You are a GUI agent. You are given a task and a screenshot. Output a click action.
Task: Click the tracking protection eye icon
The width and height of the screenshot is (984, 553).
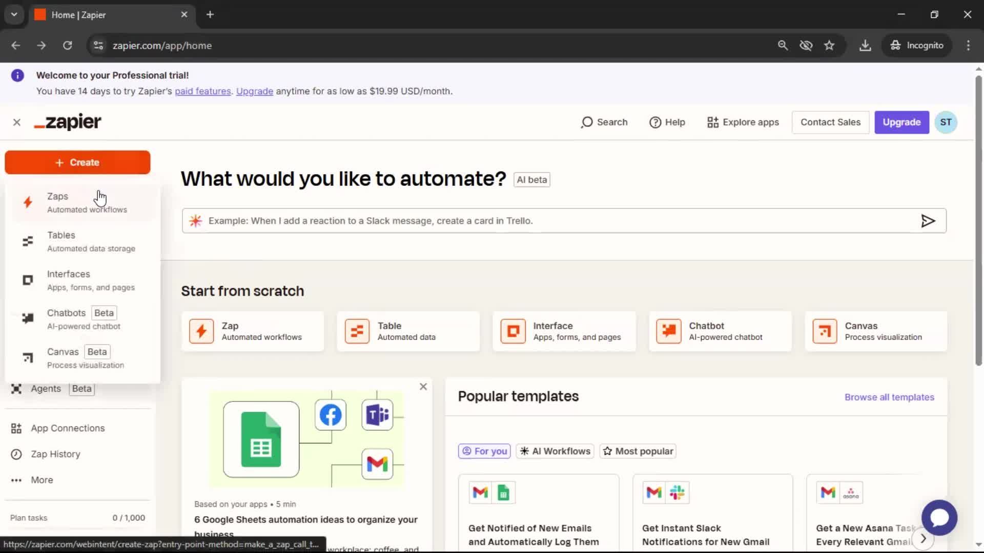click(806, 46)
